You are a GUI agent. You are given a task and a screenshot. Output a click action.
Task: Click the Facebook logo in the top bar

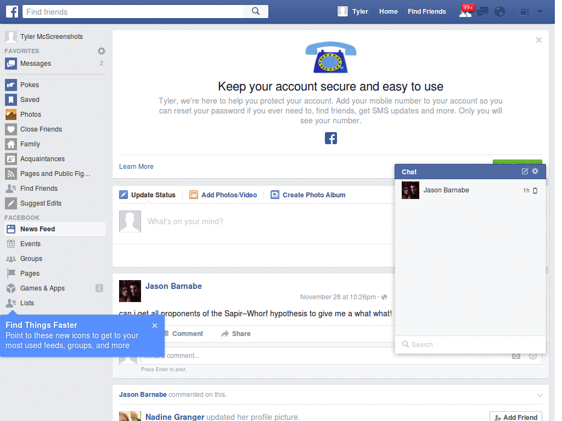click(x=12, y=12)
